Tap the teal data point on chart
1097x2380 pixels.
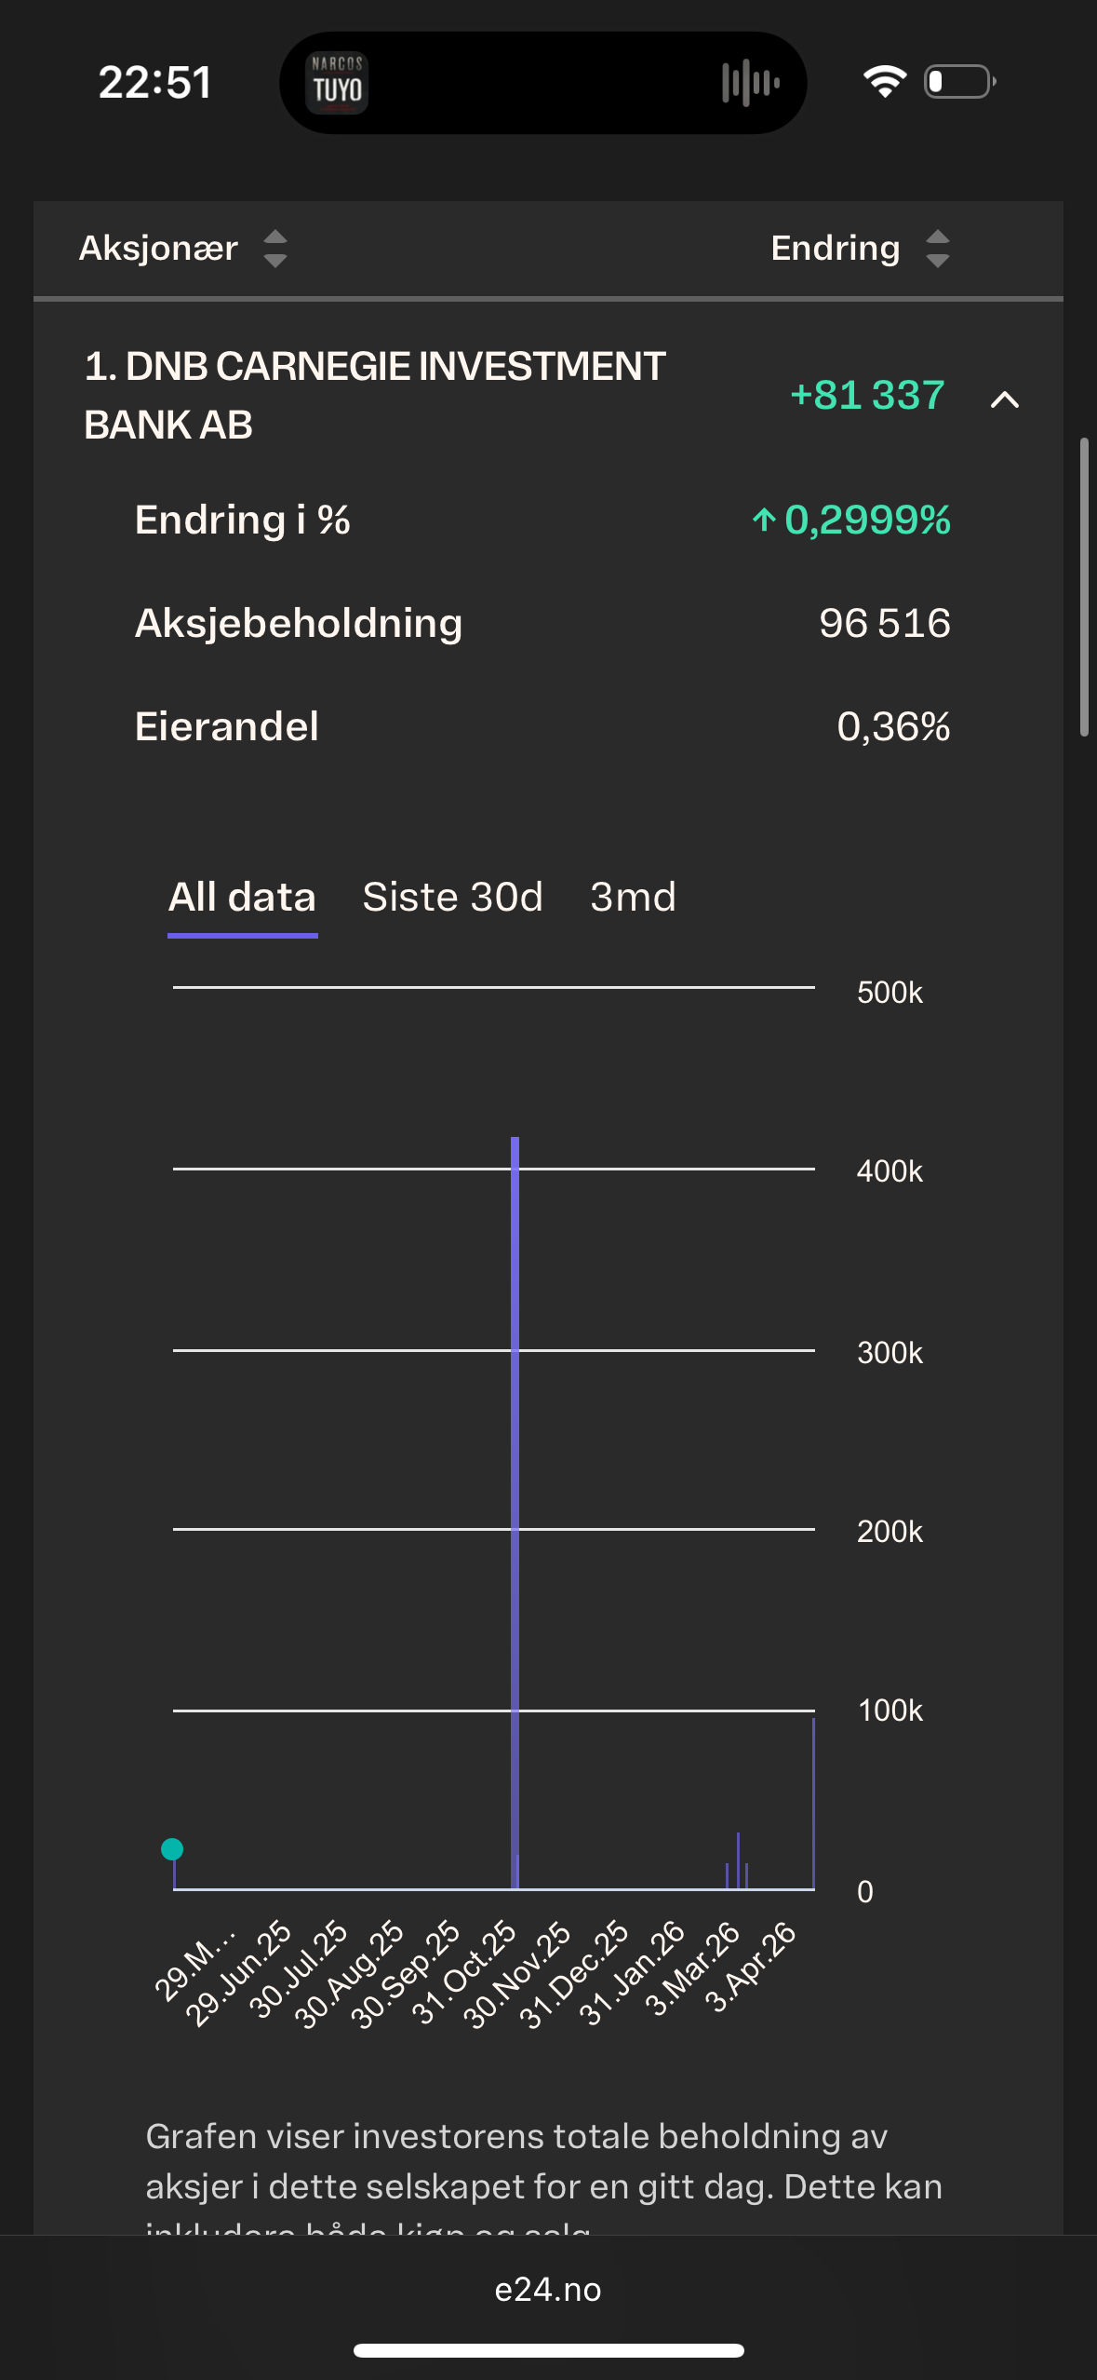coord(172,1848)
